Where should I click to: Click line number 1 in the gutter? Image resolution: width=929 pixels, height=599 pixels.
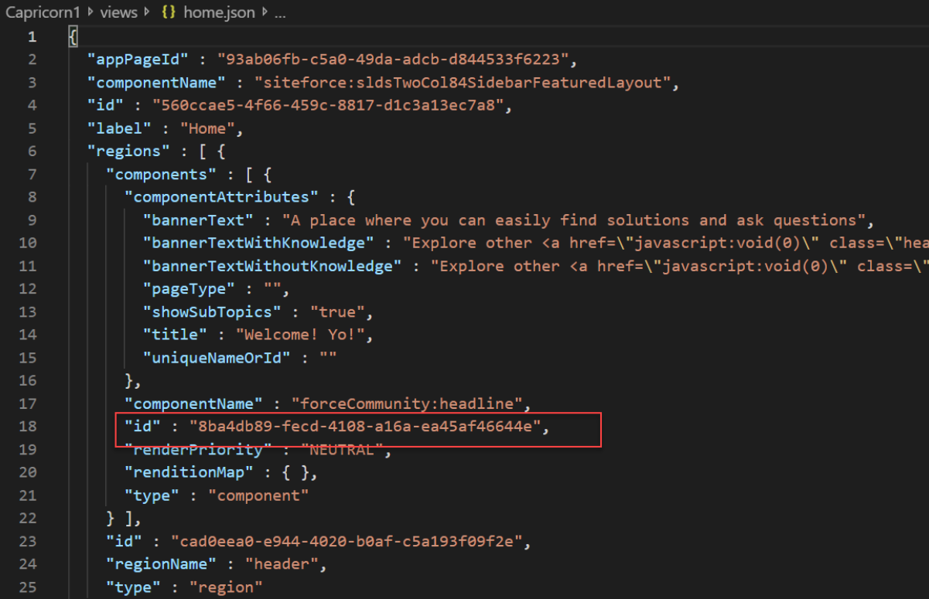click(32, 37)
